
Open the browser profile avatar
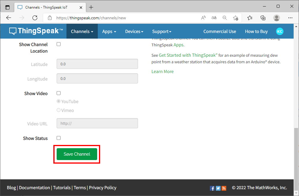pos(277,18)
